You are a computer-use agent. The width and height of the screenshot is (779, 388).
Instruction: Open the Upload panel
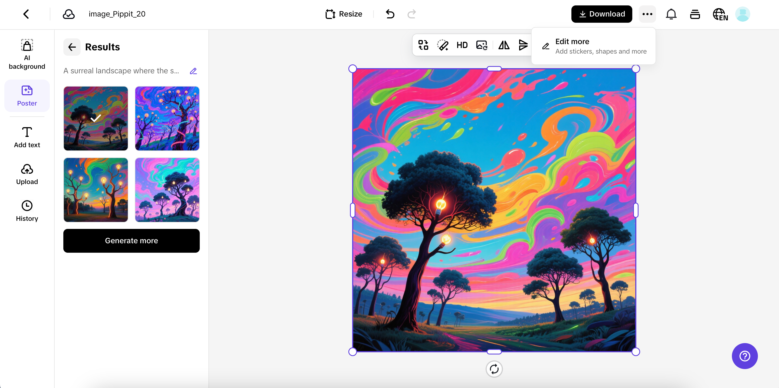[27, 174]
